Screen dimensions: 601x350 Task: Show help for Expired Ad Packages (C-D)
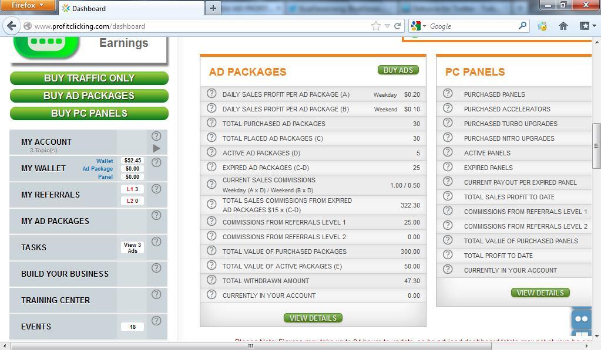(211, 166)
